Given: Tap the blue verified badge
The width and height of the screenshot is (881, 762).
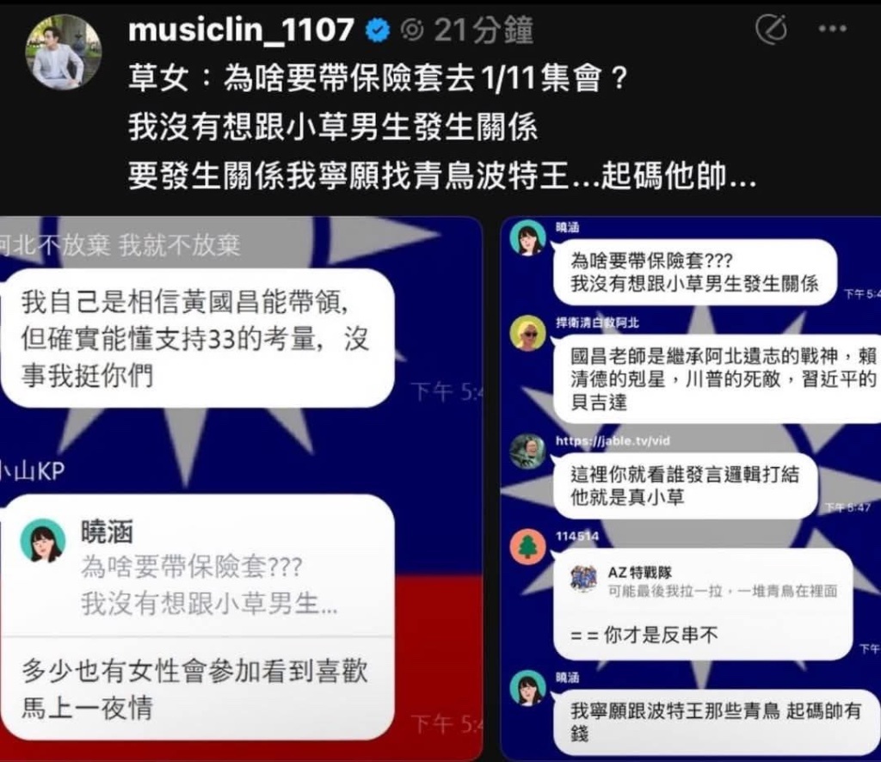Looking at the screenshot, I should click(x=378, y=30).
